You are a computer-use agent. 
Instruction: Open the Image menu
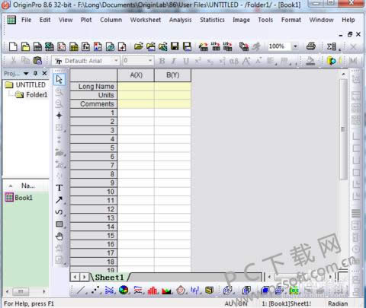pos(241,20)
